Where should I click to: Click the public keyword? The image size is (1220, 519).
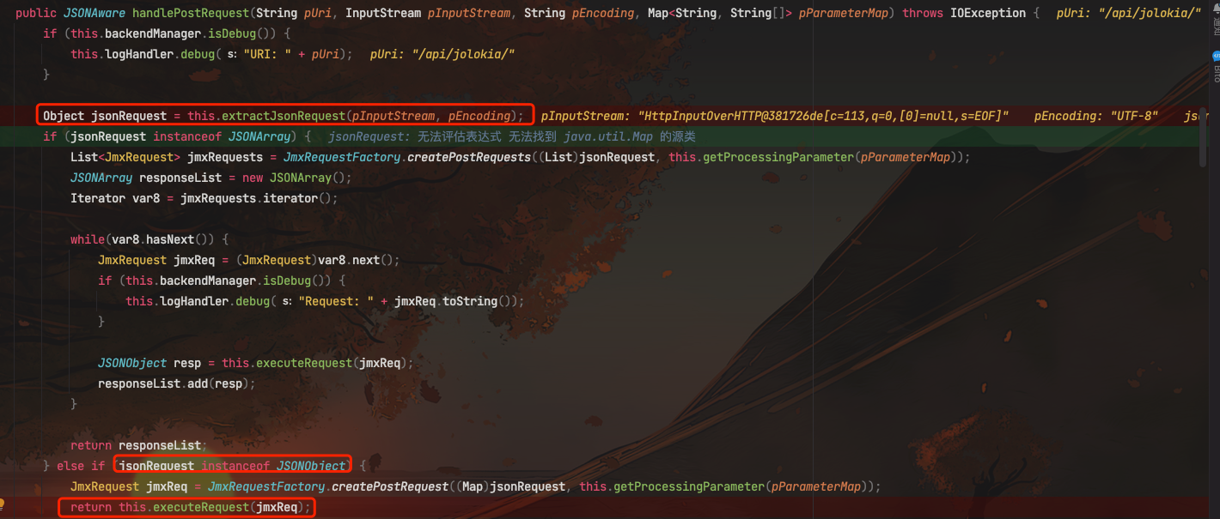pyautogui.click(x=36, y=13)
